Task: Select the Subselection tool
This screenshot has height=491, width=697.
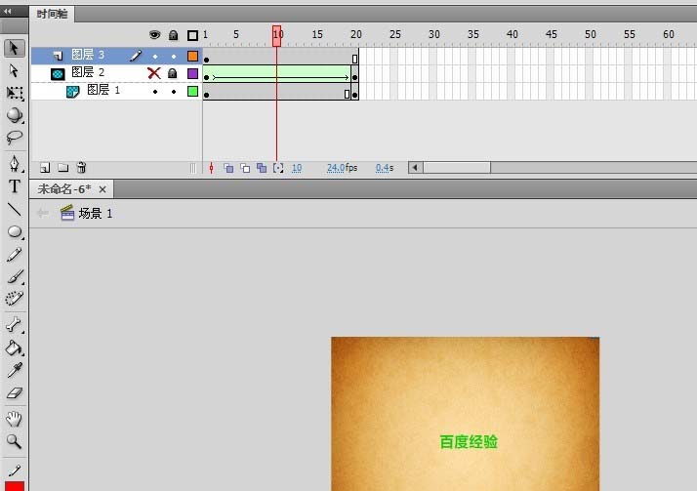Action: pyautogui.click(x=14, y=70)
